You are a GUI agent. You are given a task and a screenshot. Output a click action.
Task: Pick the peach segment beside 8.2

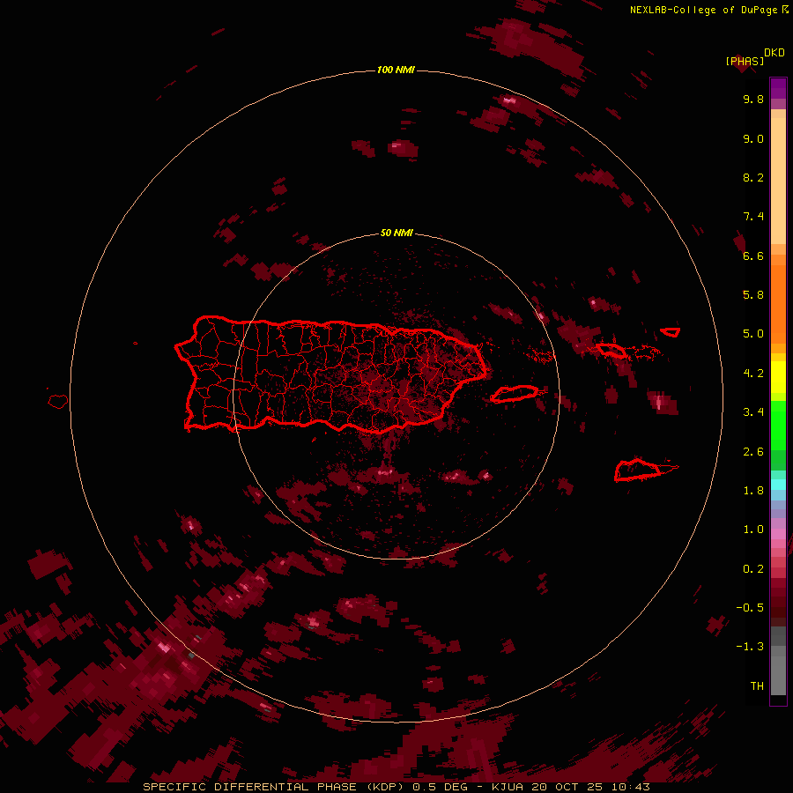pos(778,180)
